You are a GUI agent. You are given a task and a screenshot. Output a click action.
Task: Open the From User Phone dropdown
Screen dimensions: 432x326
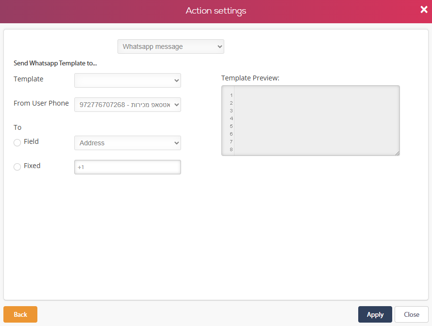(x=127, y=105)
